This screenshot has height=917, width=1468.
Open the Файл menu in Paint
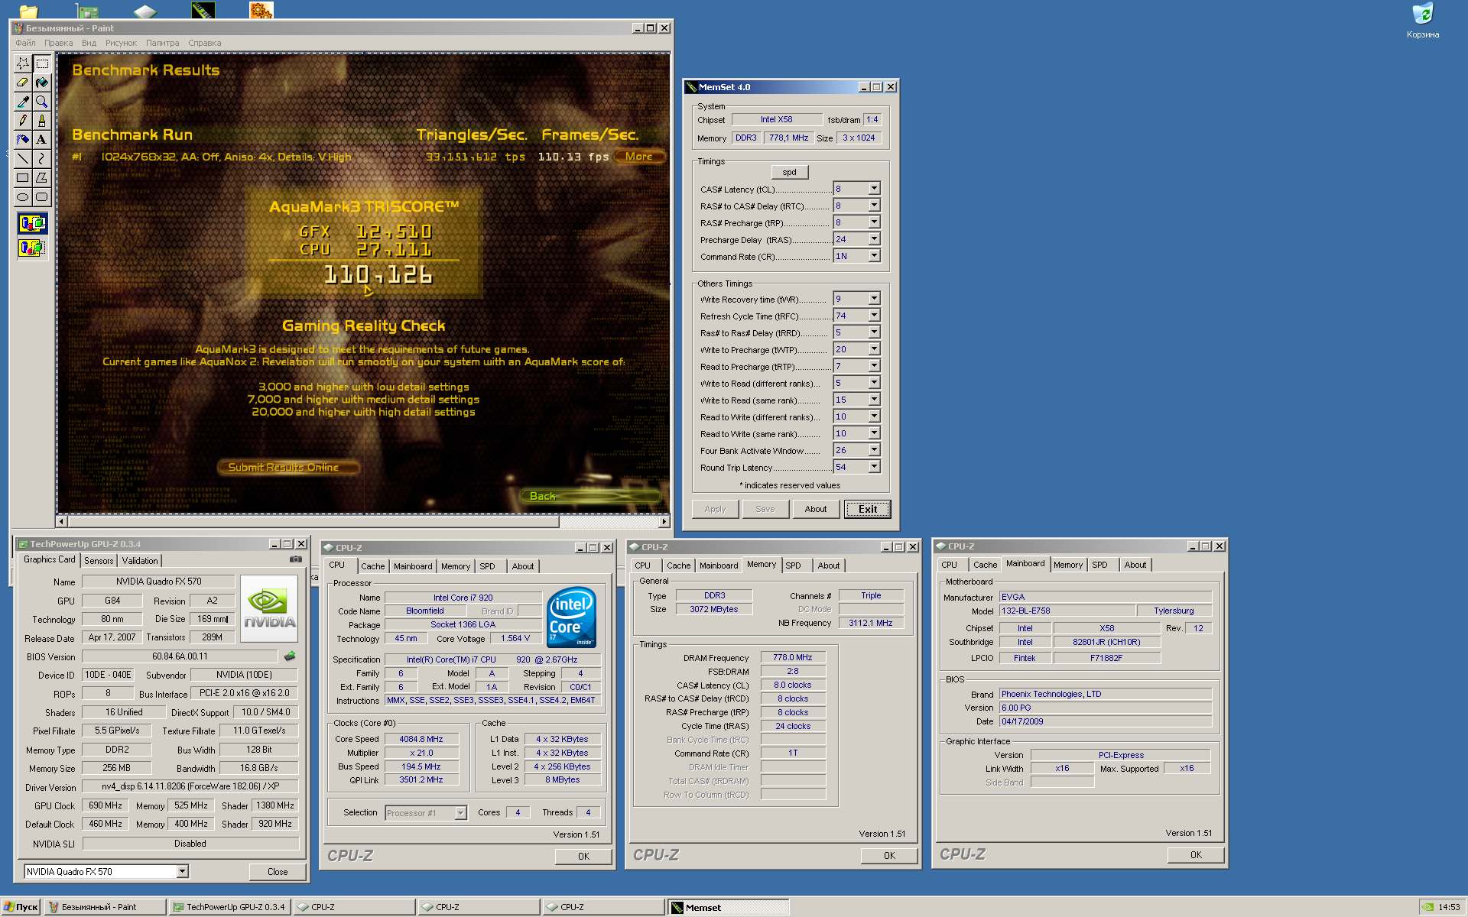[x=25, y=43]
